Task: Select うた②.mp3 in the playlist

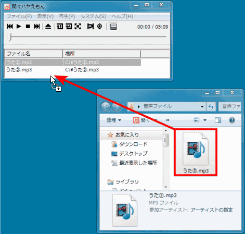Action: coord(73,70)
